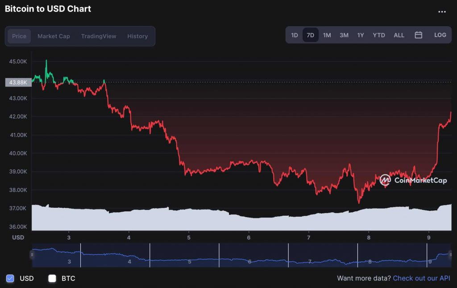Open the TradingView tab
Screen dimensions: 457x288
tap(99, 36)
